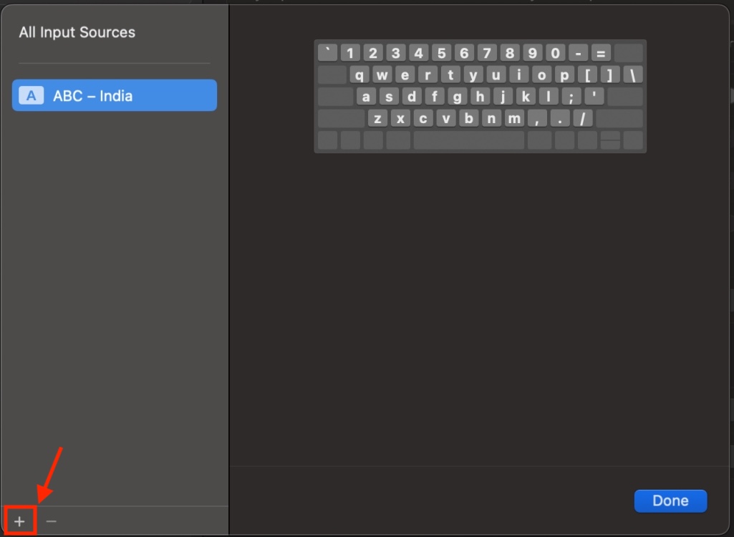This screenshot has height=537, width=734.
Task: Click the blue A icon beside ABC – India
Action: tap(30, 95)
